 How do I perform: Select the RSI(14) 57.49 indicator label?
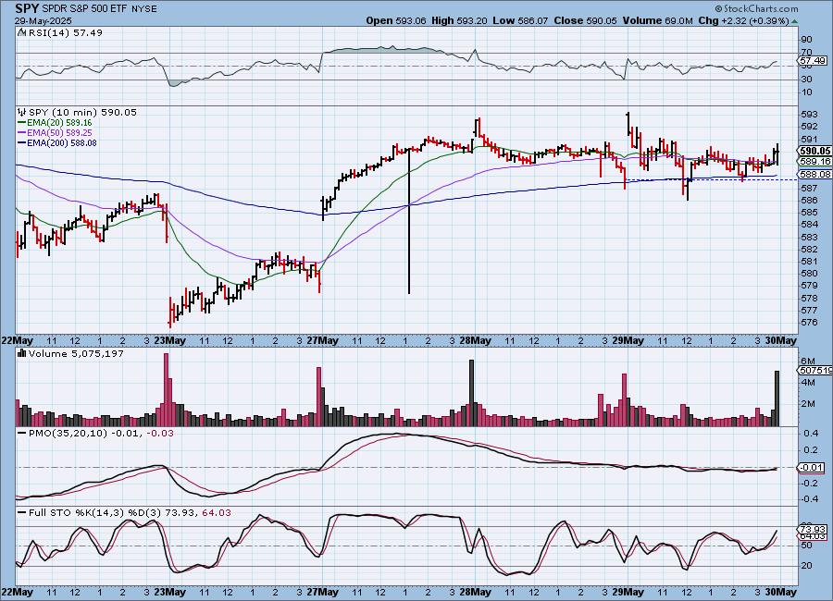[66, 32]
